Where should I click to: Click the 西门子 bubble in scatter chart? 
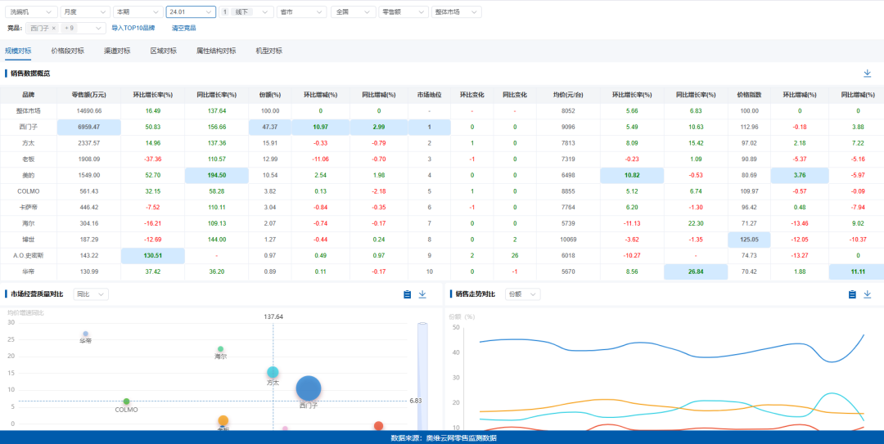click(308, 389)
